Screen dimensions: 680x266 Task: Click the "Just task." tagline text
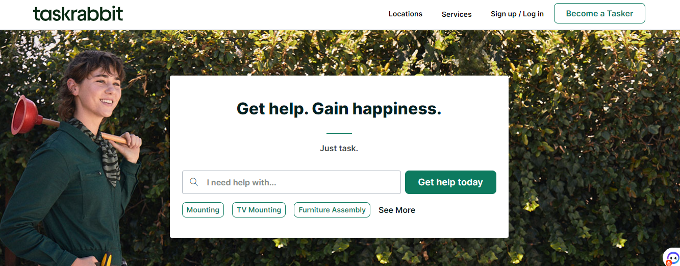pyautogui.click(x=339, y=149)
